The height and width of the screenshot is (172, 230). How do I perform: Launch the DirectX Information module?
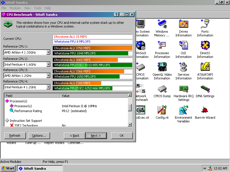pyautogui.click(x=205, y=46)
